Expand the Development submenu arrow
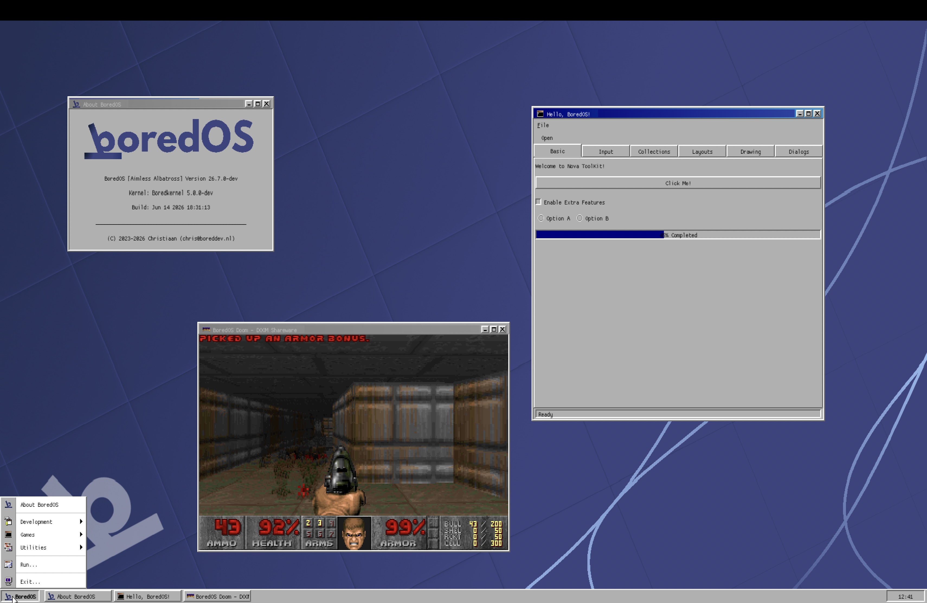The width and height of the screenshot is (927, 603). coord(81,521)
